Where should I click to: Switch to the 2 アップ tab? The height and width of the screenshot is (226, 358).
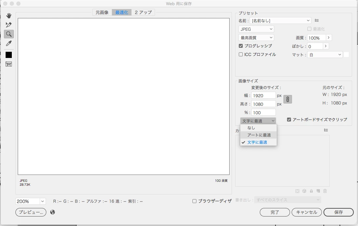click(x=143, y=12)
